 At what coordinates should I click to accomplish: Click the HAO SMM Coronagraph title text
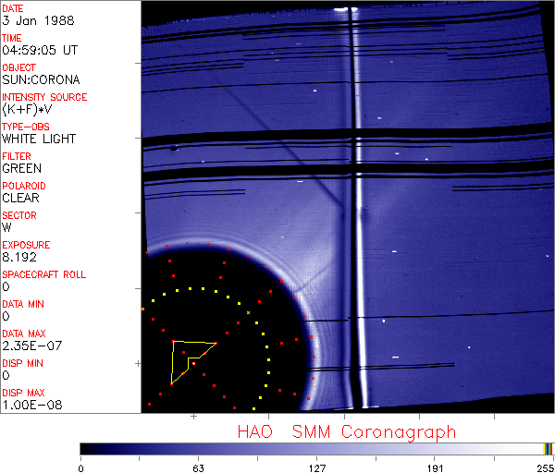[x=347, y=431]
